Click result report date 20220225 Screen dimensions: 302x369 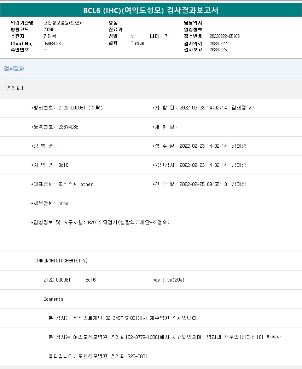tap(218, 50)
